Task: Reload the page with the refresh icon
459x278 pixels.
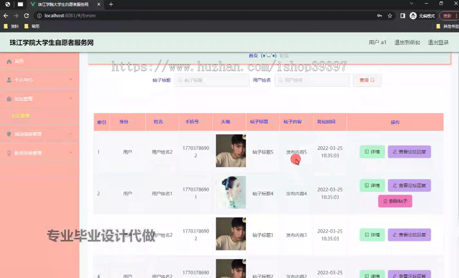Action: click(27, 16)
